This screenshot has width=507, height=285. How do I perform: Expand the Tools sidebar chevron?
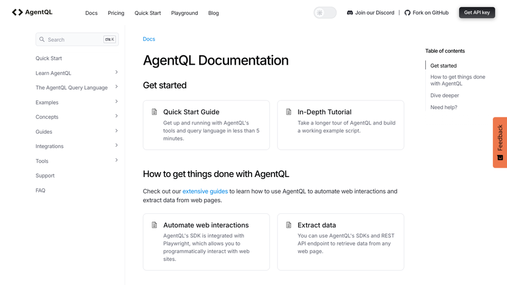point(116,160)
